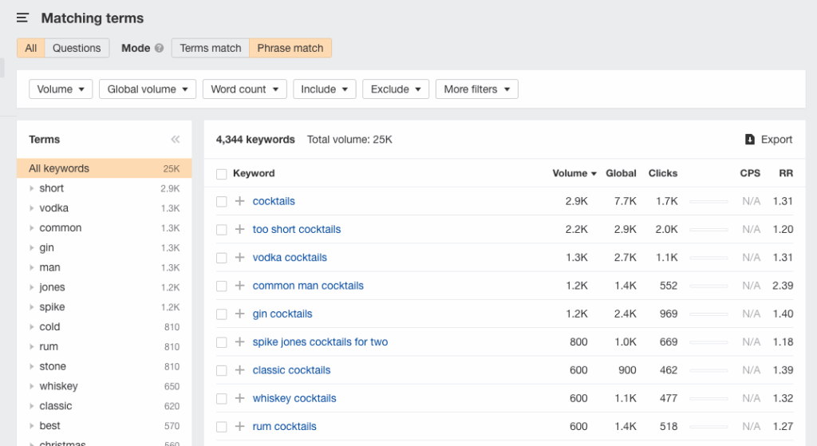Expand the 'common' term in Terms list

click(32, 227)
